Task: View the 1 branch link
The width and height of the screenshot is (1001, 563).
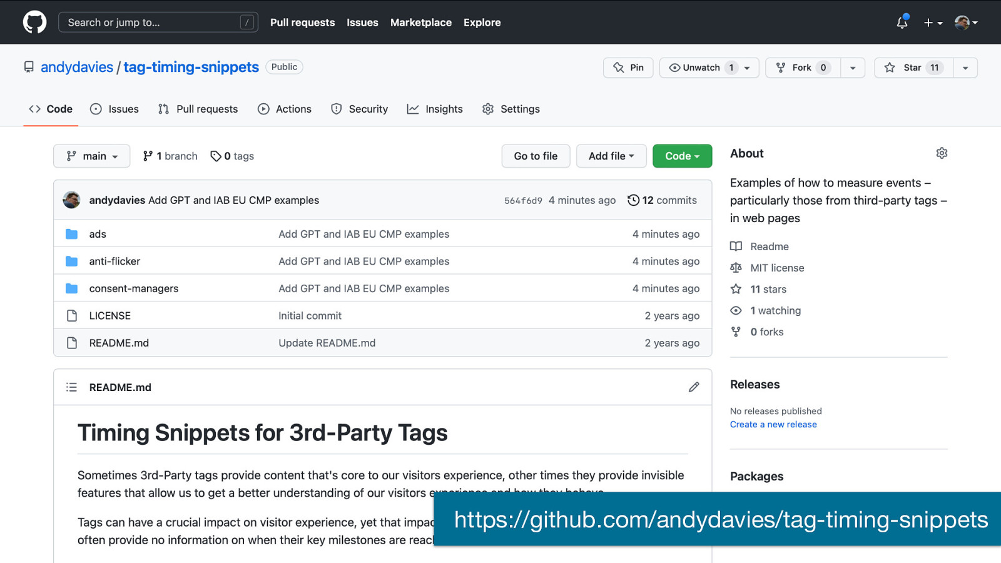Action: pos(170,156)
